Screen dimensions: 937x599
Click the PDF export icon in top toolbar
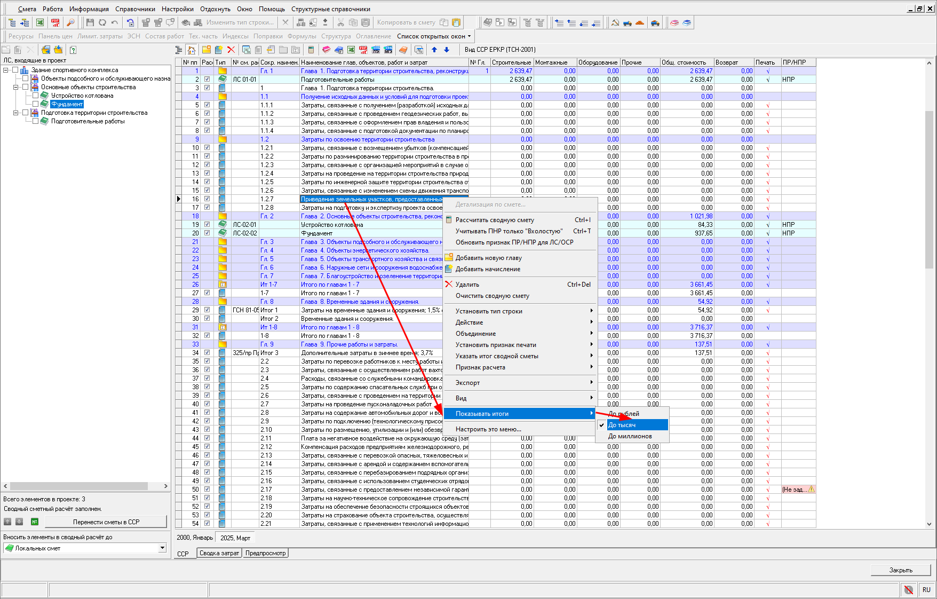click(55, 22)
